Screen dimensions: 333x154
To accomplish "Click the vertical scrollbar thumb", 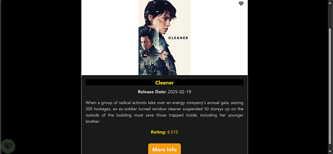I will click(330, 86).
